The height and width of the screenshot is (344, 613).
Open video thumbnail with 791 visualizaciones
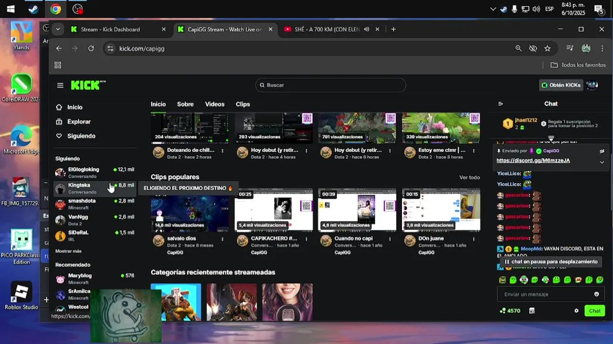point(357,128)
